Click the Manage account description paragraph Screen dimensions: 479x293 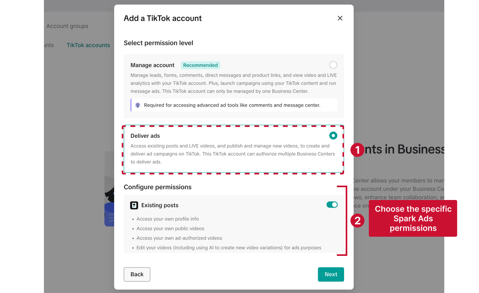pyautogui.click(x=234, y=83)
